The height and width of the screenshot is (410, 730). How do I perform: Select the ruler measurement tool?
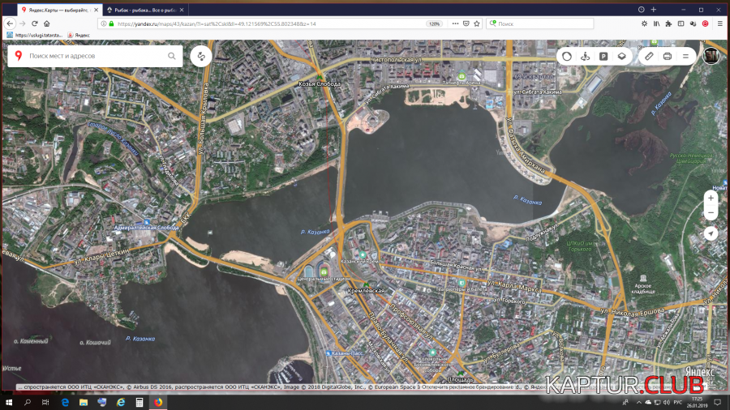pyautogui.click(x=648, y=56)
